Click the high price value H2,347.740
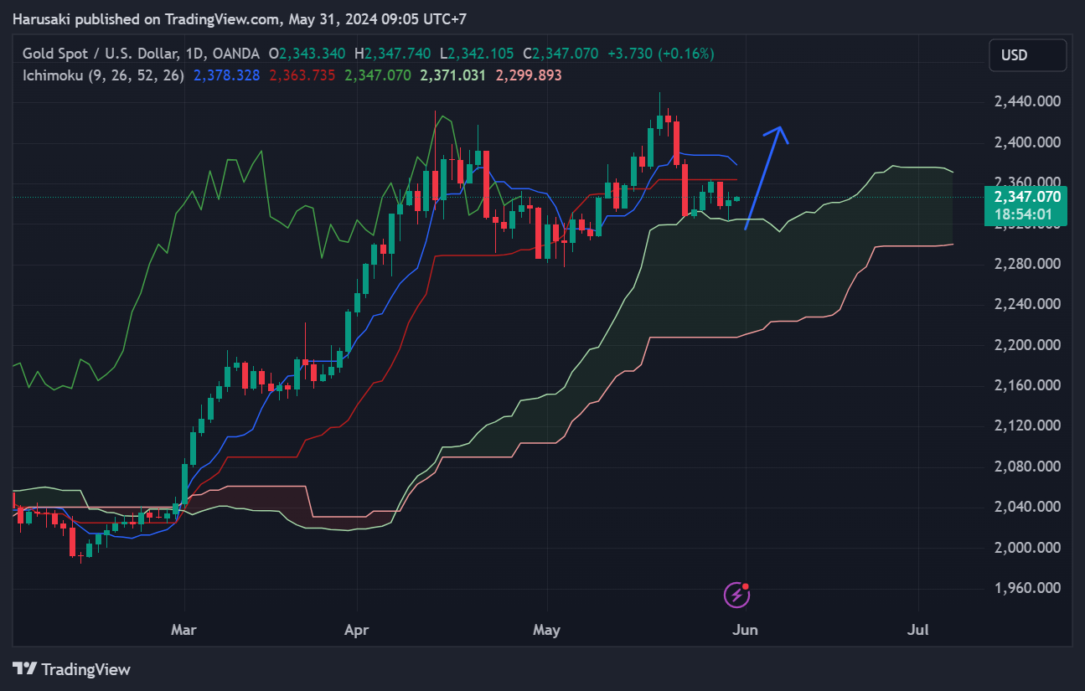1085x691 pixels. pyautogui.click(x=393, y=54)
